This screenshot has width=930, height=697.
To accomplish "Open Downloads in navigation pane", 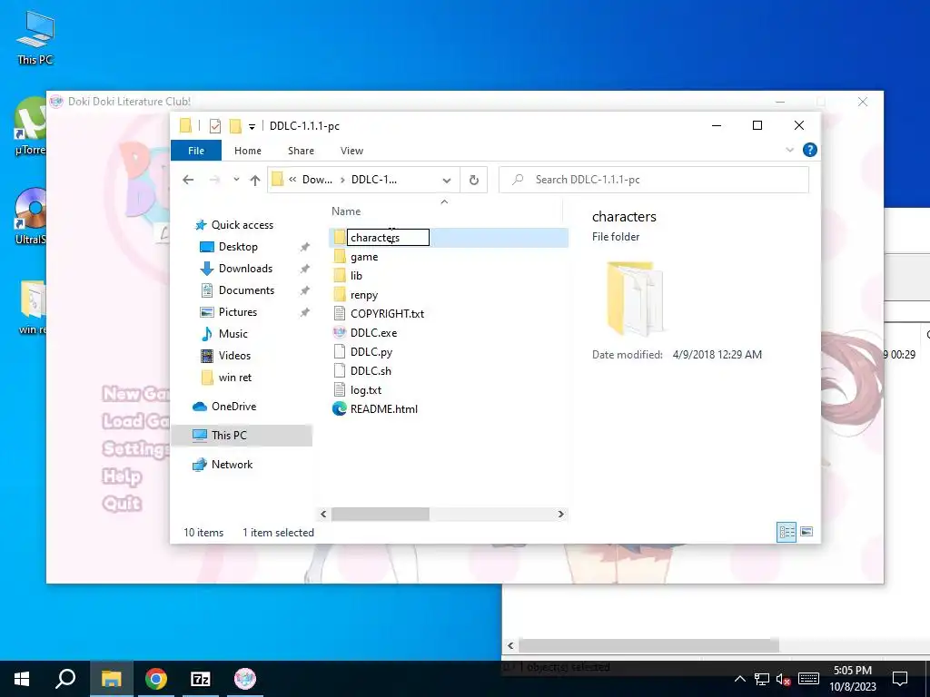I will (245, 269).
